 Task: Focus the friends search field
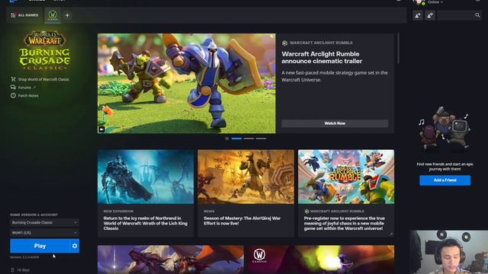[x=459, y=15]
